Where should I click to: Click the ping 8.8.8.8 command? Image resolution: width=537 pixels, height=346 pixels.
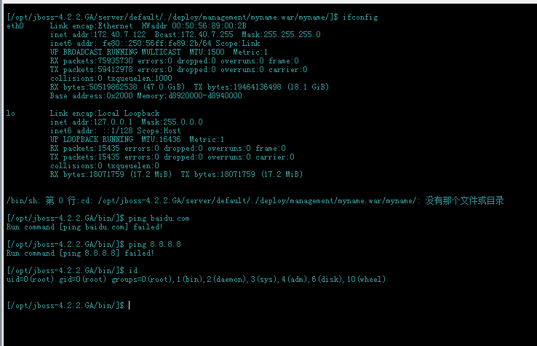(x=154, y=245)
